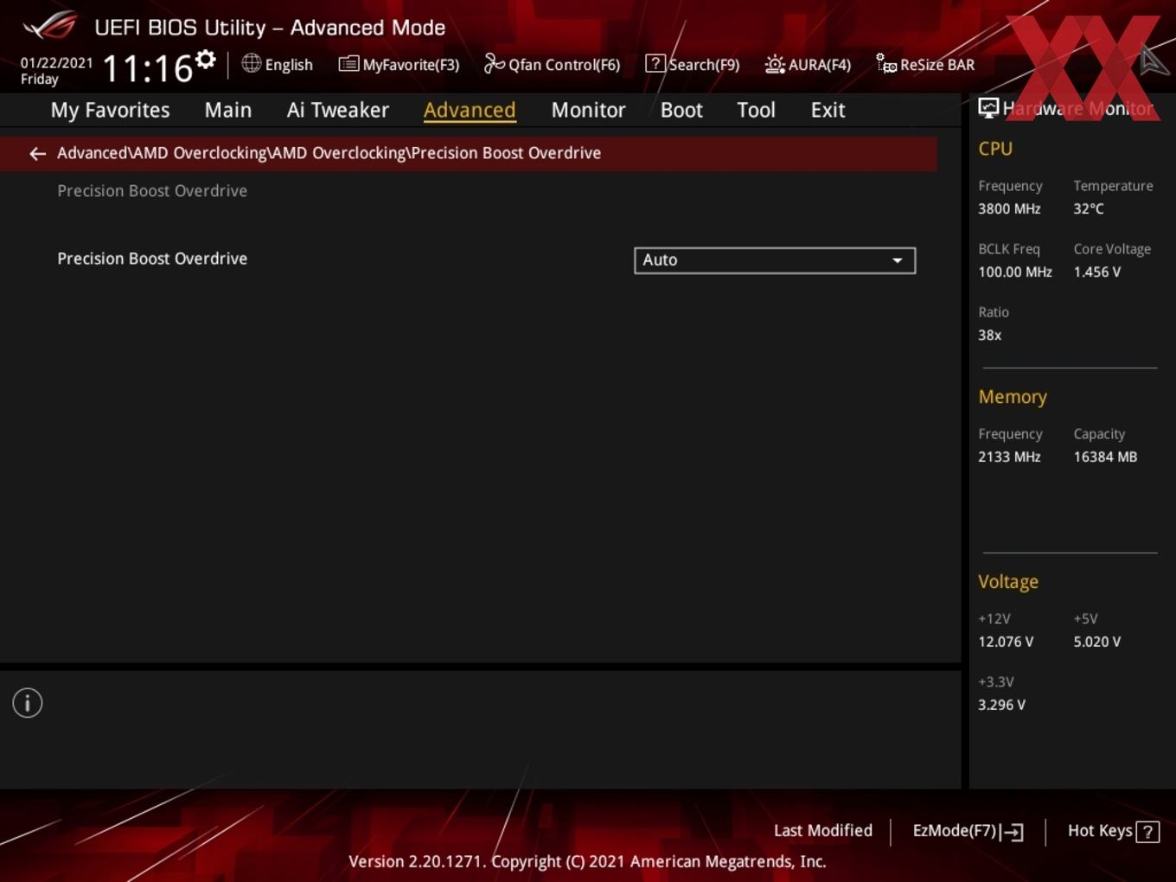Open the Ai Tweaker tab

pyautogui.click(x=338, y=110)
